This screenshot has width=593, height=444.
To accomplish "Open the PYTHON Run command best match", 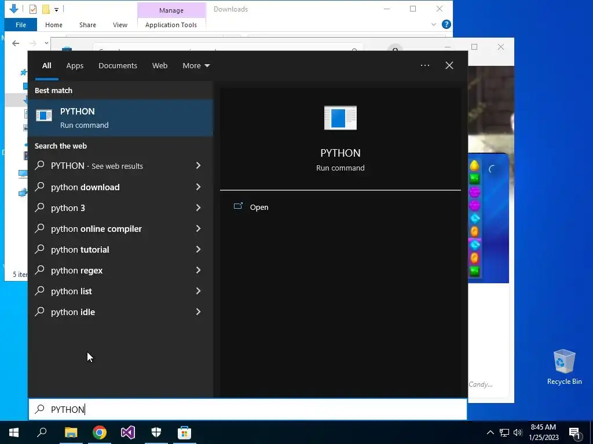I will pos(120,118).
